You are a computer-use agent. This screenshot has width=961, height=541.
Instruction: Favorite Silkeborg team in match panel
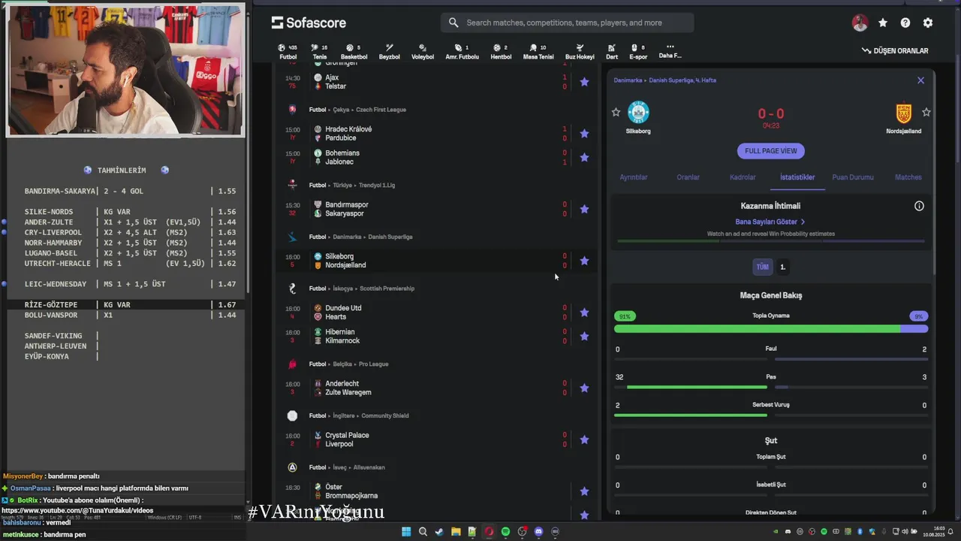tap(616, 112)
